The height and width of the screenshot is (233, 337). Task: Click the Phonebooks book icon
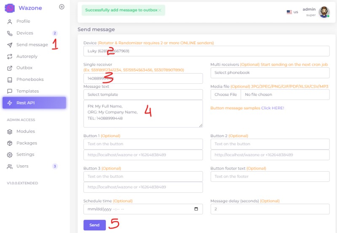point(10,79)
